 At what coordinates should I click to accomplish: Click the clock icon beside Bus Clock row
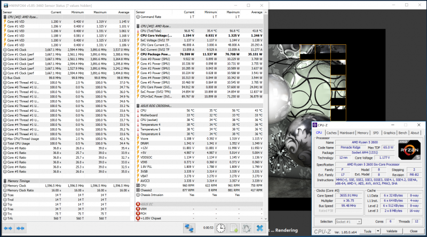pyautogui.click(x=5, y=78)
